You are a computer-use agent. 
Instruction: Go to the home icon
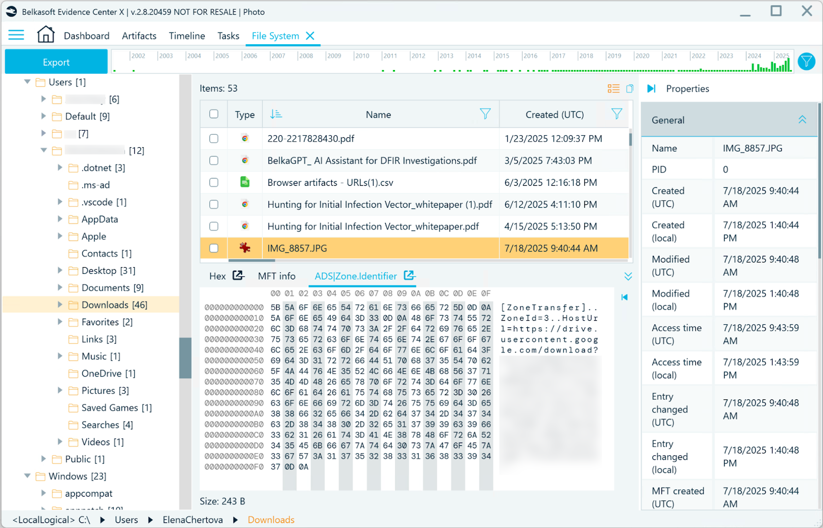(x=46, y=34)
